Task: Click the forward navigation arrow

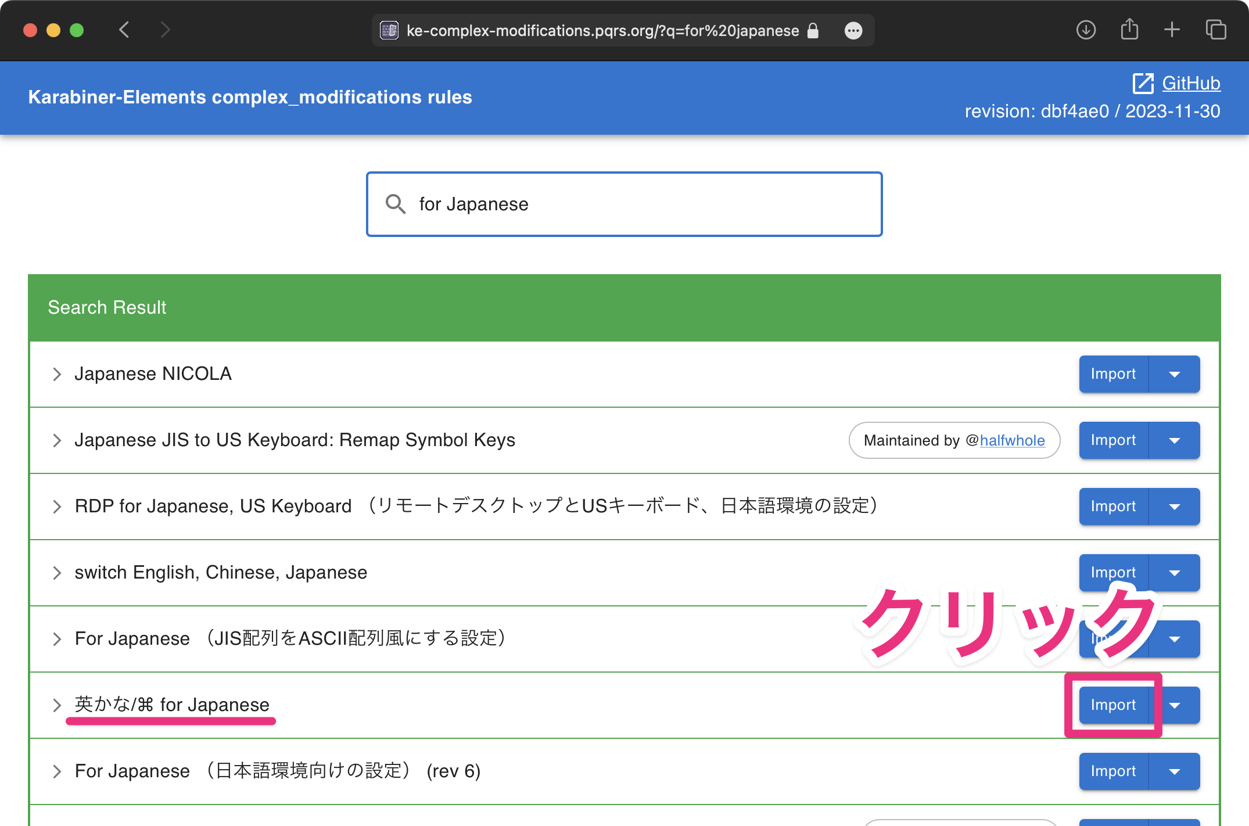Action: (166, 30)
